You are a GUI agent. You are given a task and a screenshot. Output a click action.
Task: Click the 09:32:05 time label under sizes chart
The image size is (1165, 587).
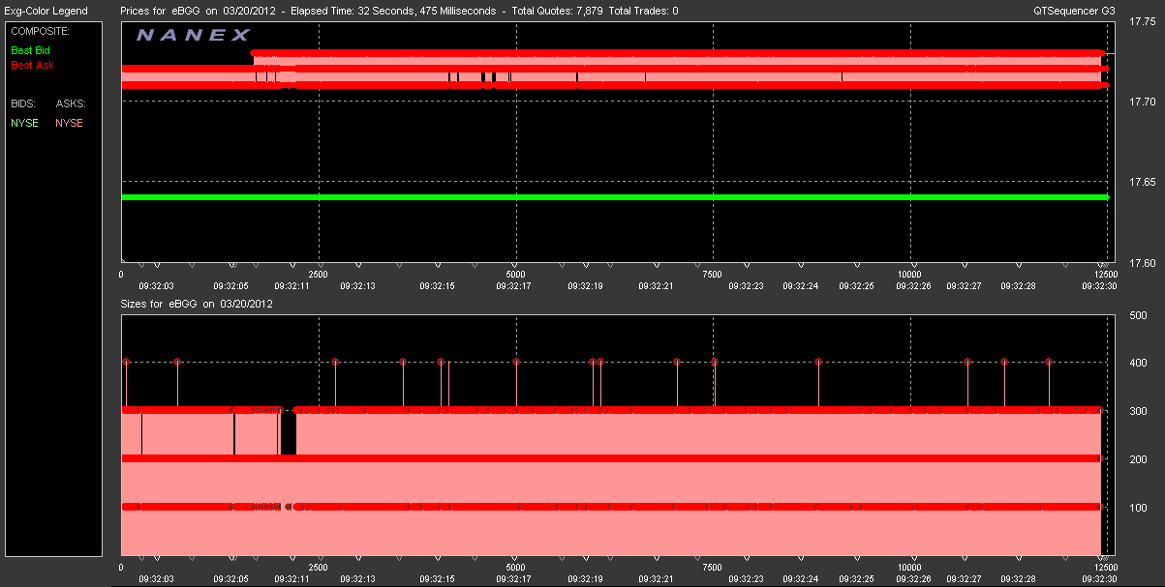coord(230,579)
